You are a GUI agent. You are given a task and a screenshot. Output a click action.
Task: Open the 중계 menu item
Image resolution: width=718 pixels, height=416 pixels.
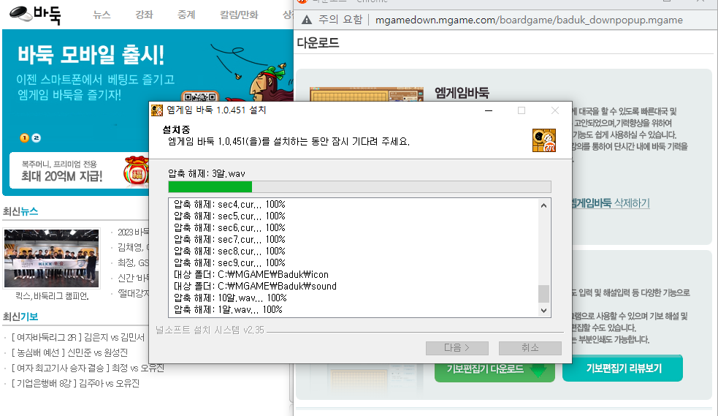186,15
